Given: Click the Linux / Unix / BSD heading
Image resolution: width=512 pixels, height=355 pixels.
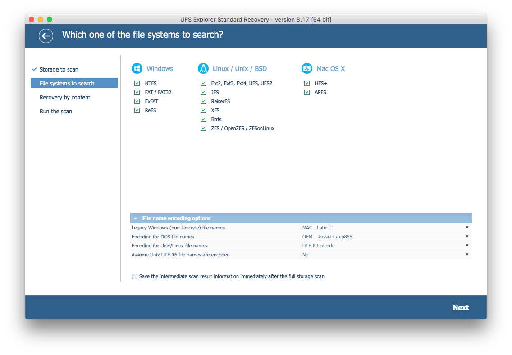Looking at the screenshot, I should [x=240, y=69].
